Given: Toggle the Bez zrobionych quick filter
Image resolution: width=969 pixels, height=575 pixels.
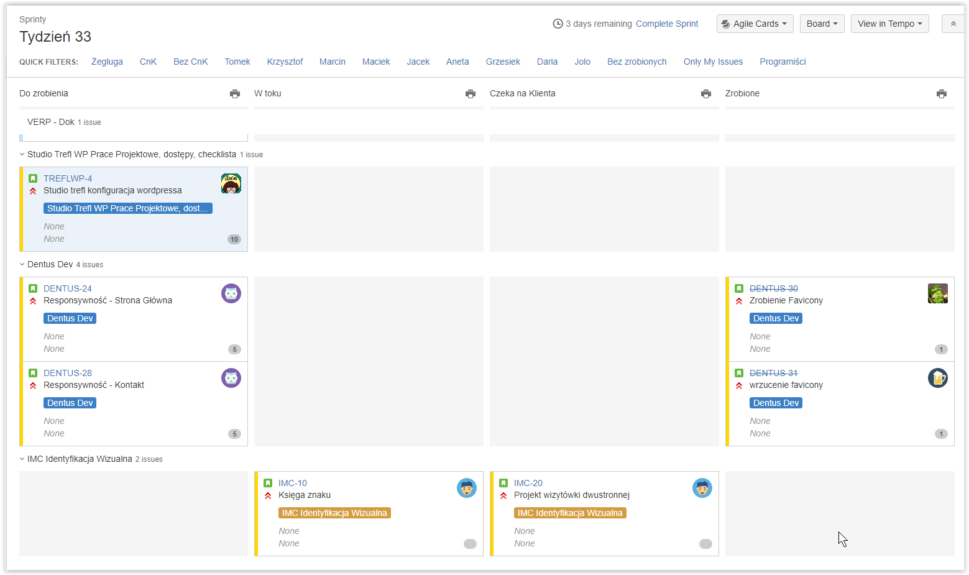Looking at the screenshot, I should click(x=636, y=62).
